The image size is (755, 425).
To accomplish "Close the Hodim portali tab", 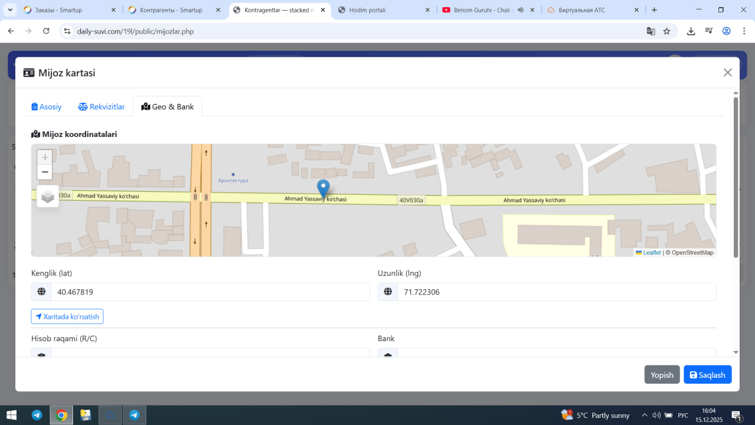I will (x=428, y=10).
